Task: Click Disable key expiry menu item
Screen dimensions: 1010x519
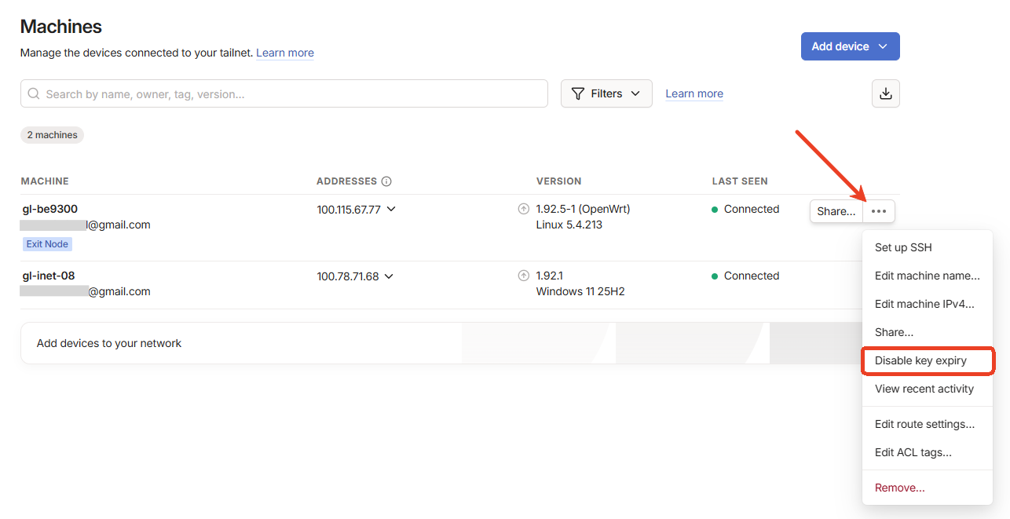Action: (928, 360)
